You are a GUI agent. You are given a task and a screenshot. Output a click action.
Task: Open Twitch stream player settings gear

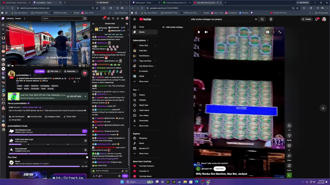(80, 66)
